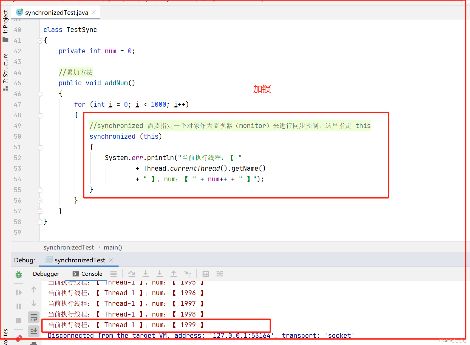The height and width of the screenshot is (345, 470).
Task: Click the project folder icon in the left stripe
Action: pos(5,40)
